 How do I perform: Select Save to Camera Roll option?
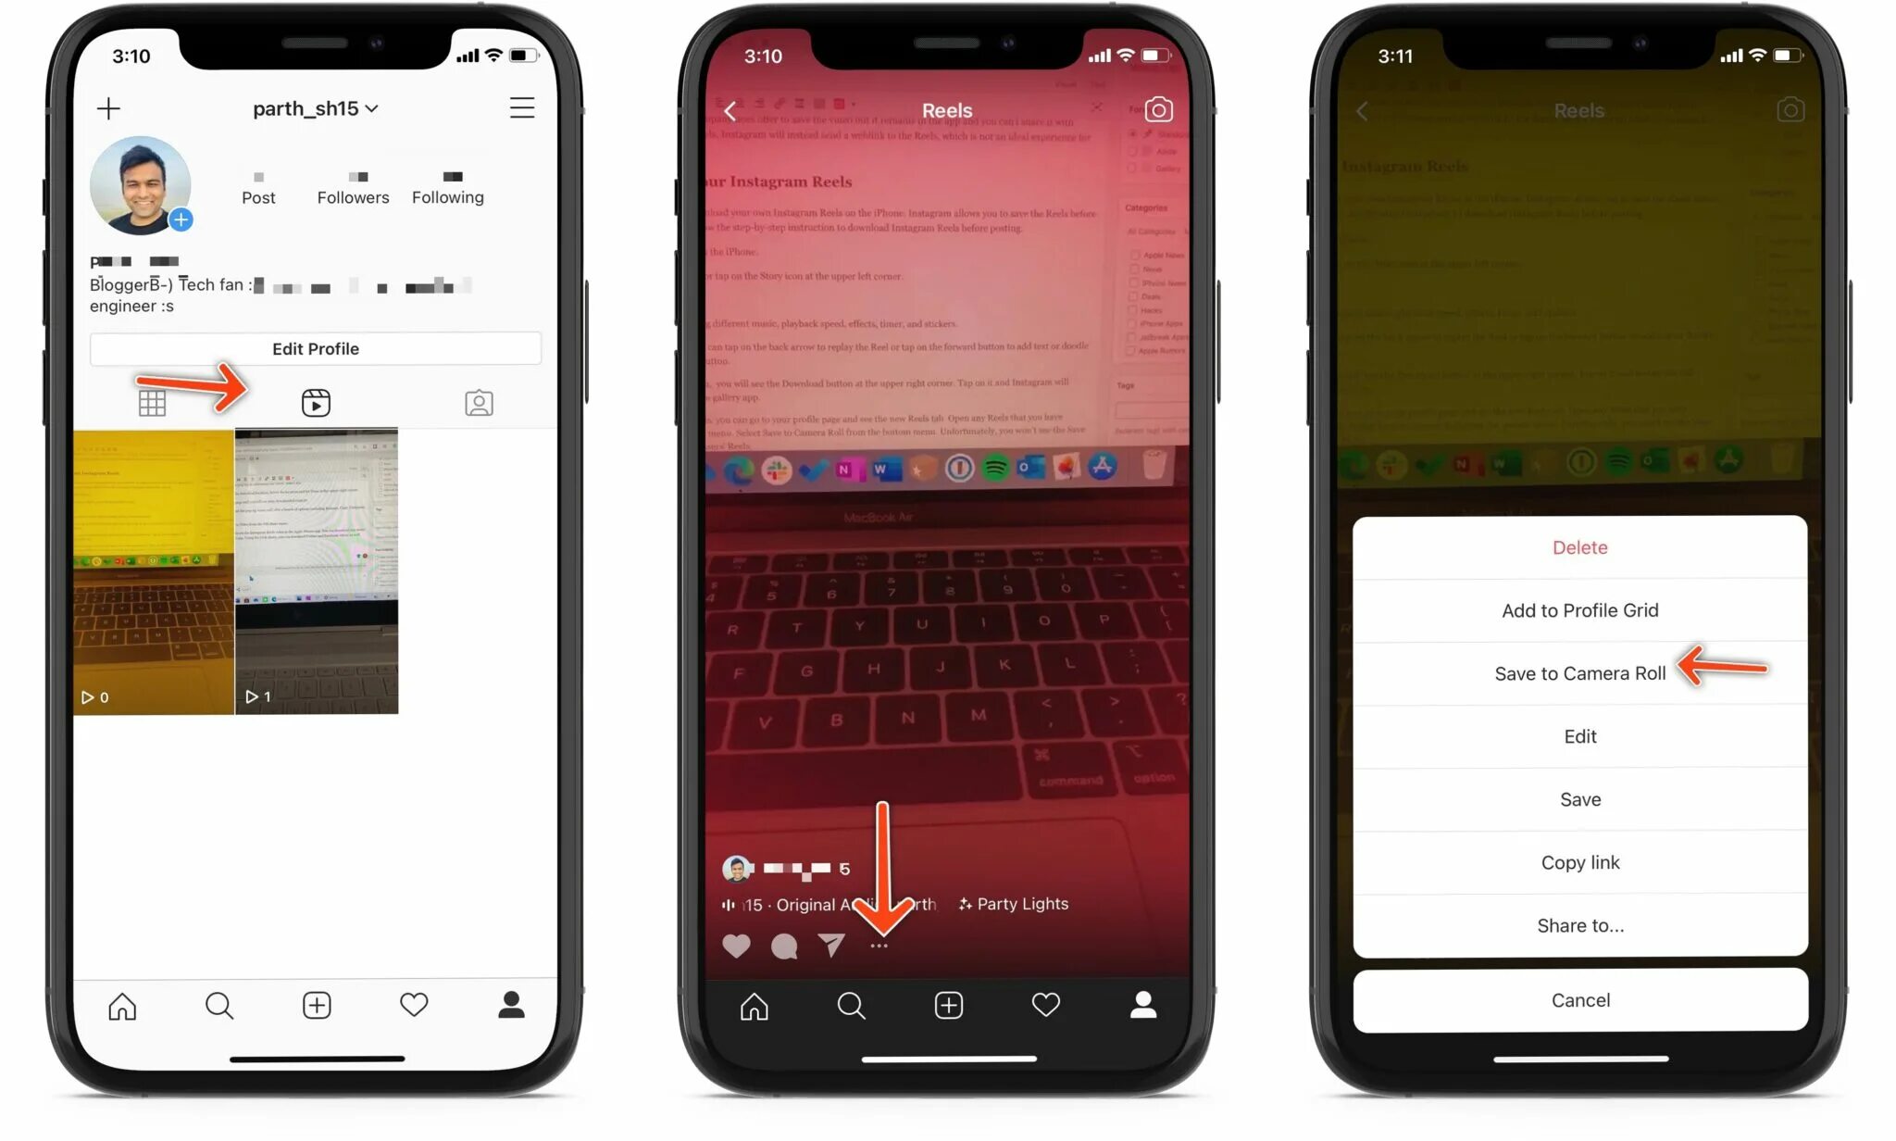coord(1579,672)
